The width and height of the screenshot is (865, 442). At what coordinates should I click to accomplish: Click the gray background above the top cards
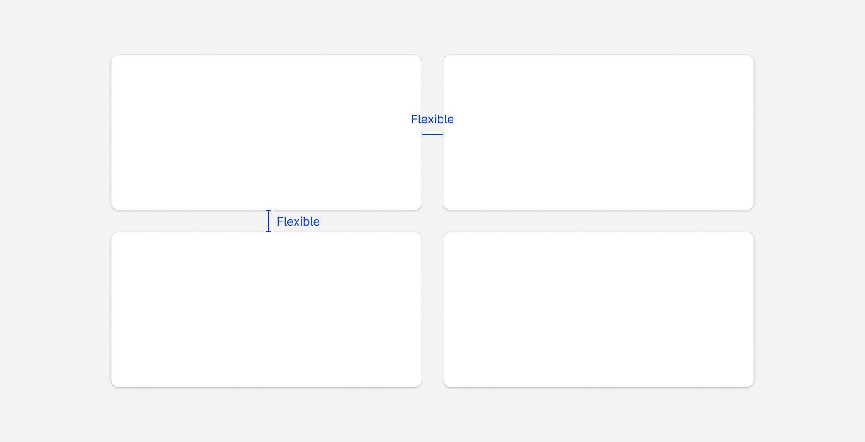432,27
